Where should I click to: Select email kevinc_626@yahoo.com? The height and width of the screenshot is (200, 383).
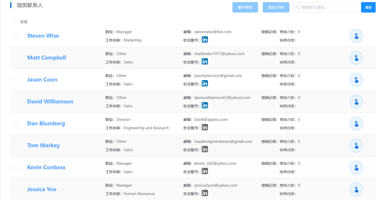click(x=215, y=163)
